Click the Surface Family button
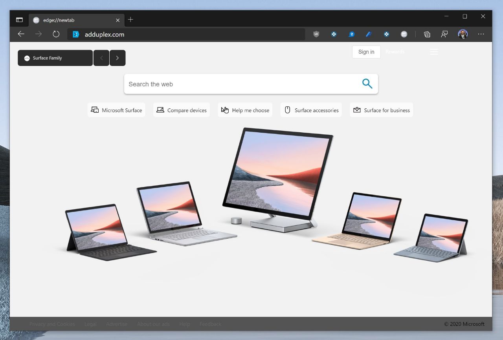 coord(55,58)
